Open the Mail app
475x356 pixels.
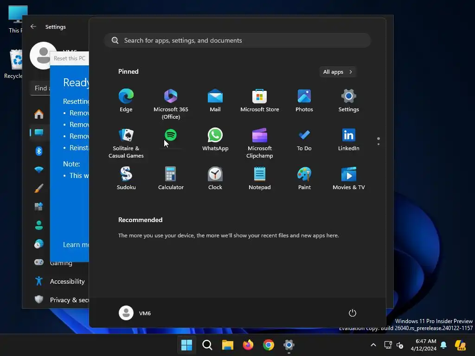tap(215, 101)
